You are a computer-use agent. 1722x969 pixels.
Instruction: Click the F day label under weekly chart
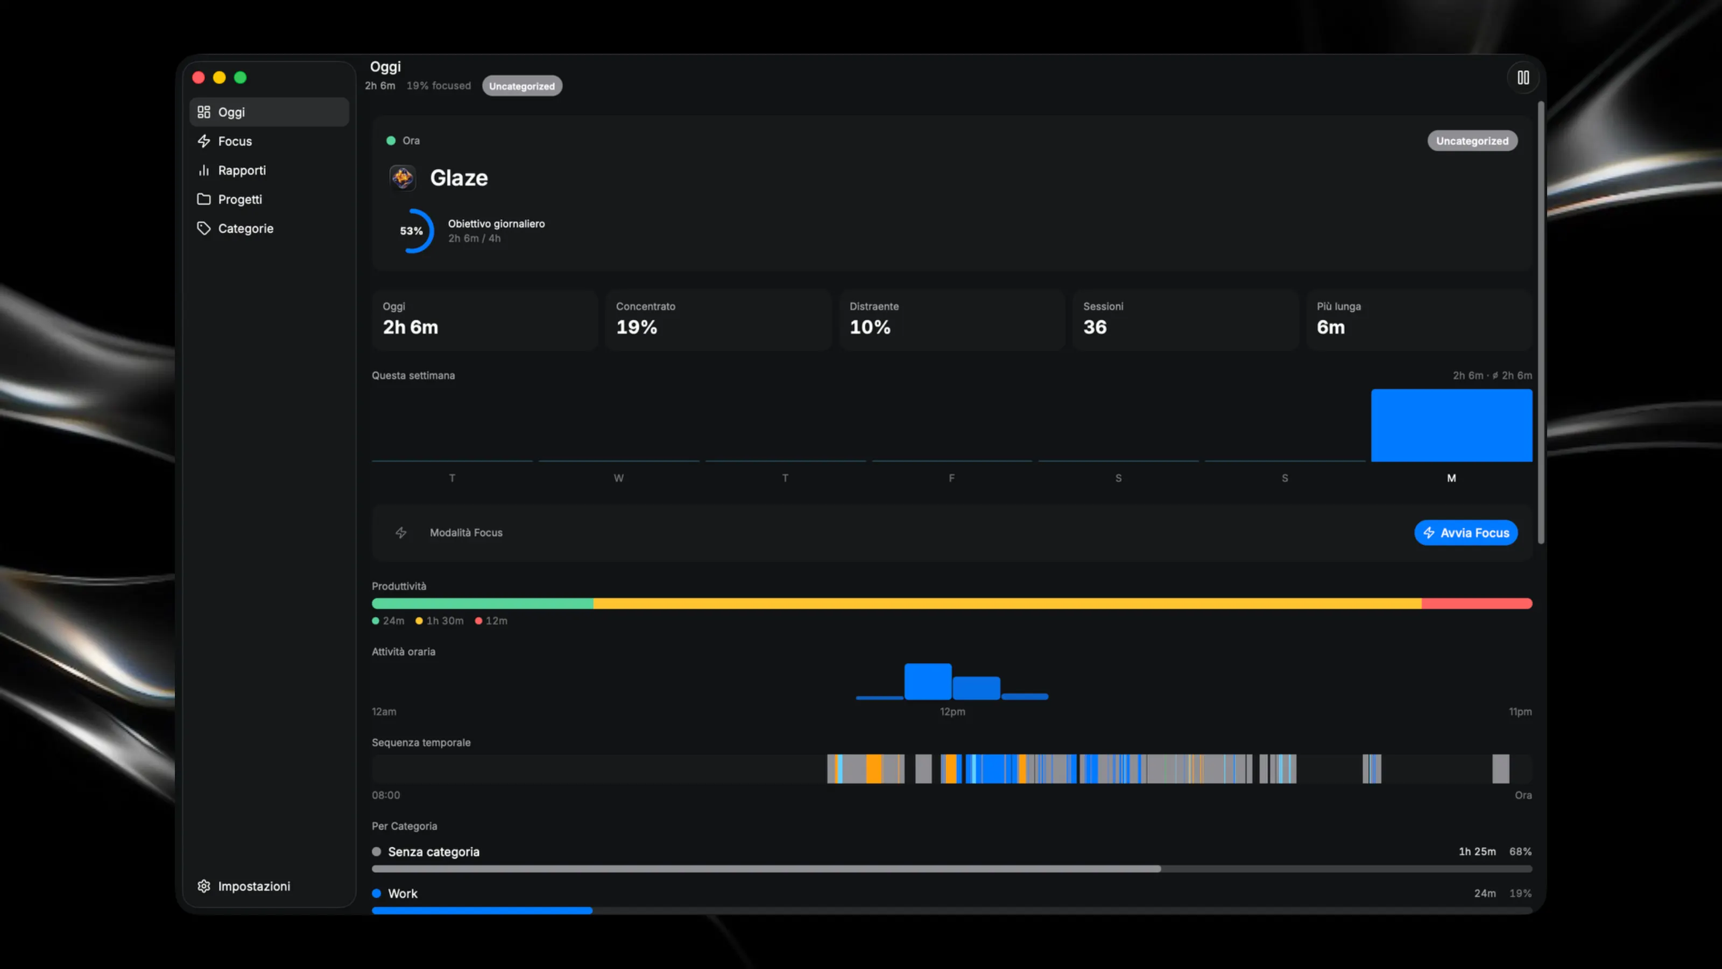pos(951,478)
